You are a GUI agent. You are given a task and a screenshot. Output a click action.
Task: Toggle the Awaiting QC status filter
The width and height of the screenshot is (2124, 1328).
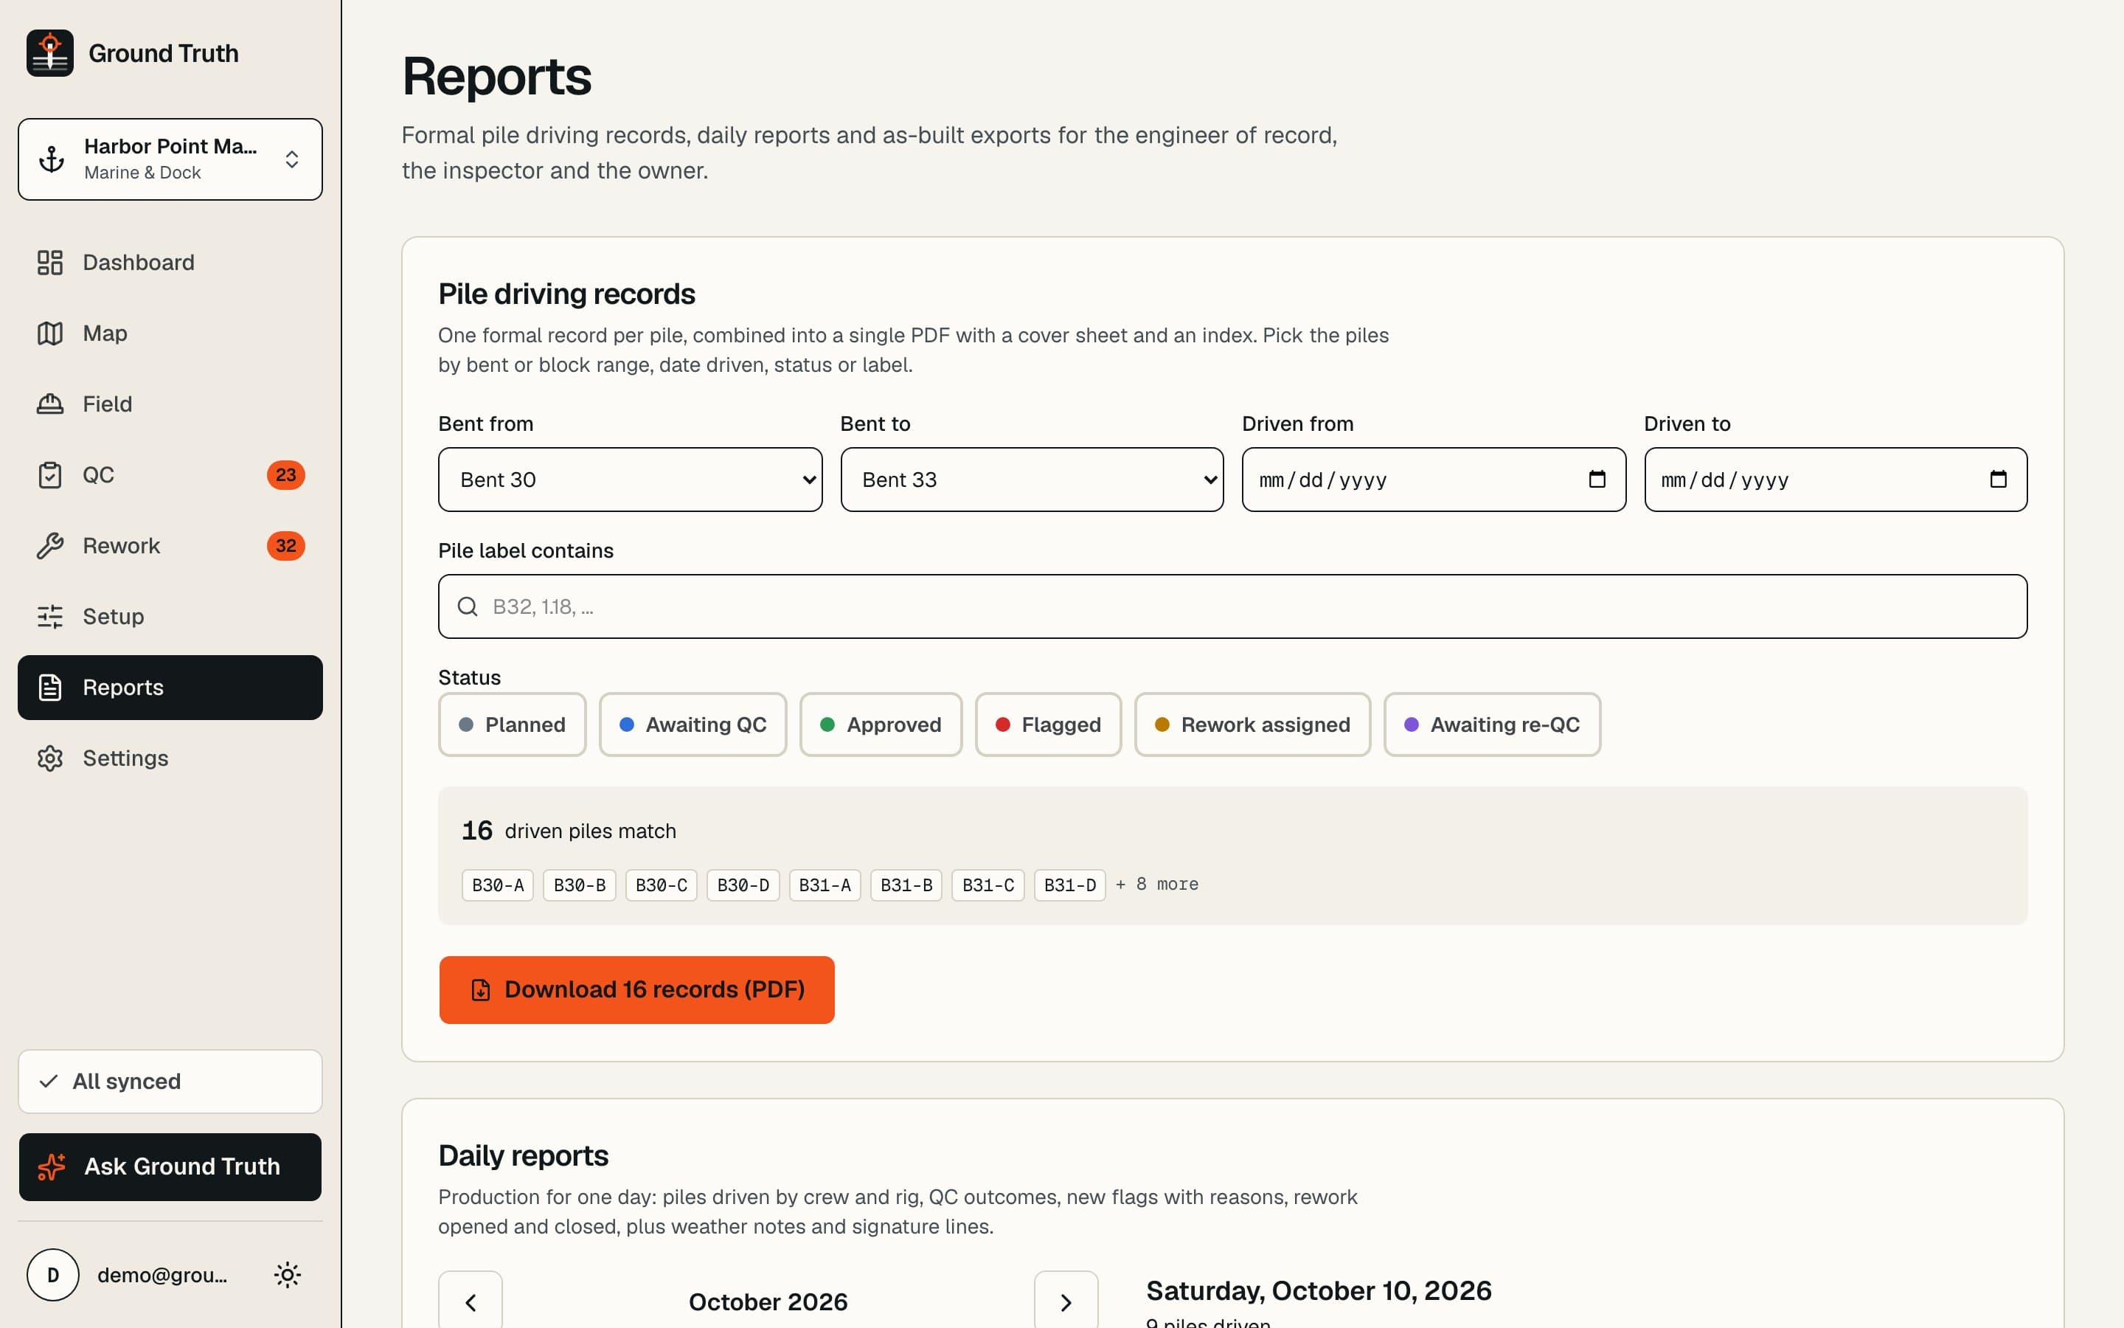[693, 724]
